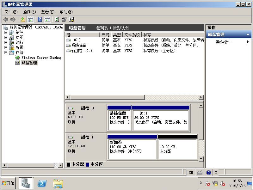
Task: Open the 文件(F) menu
Action: [x=11, y=12]
